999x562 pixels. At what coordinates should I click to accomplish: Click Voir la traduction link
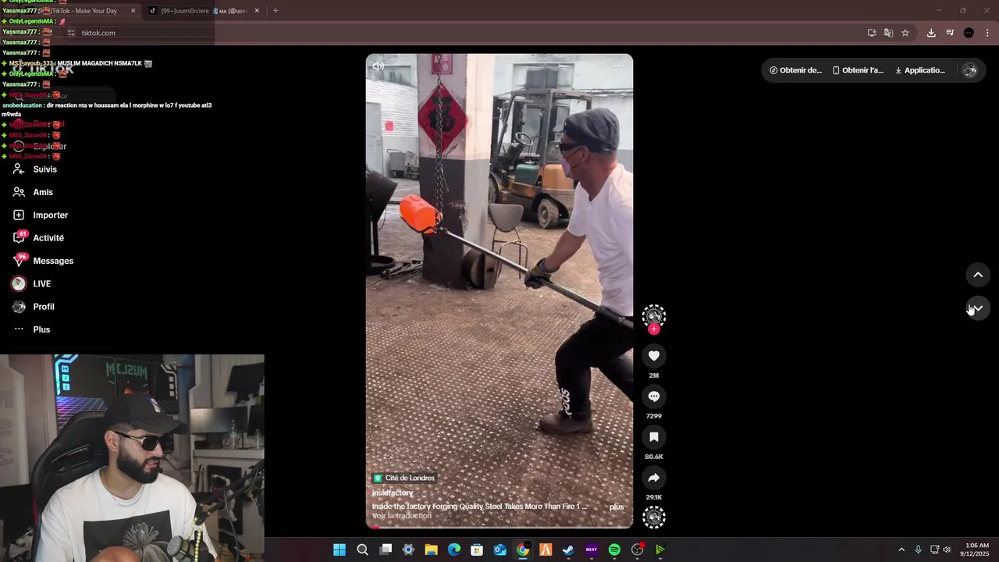(402, 516)
